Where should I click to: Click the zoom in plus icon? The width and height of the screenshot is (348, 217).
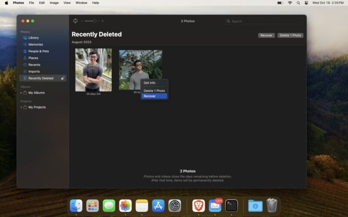pos(103,21)
